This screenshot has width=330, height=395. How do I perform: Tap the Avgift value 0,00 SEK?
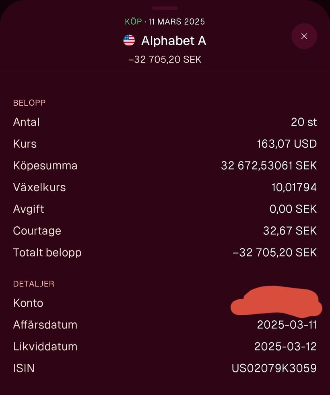click(293, 209)
